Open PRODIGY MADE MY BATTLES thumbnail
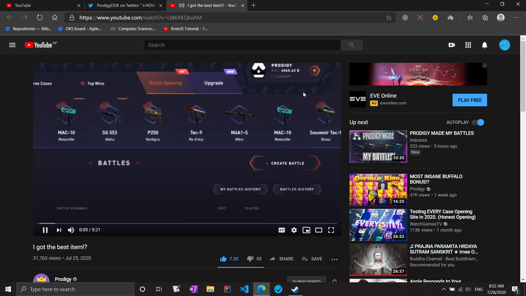The height and width of the screenshot is (296, 526). (x=377, y=146)
